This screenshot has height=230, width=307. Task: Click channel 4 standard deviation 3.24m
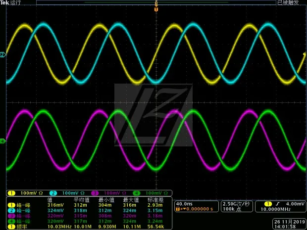(155, 222)
